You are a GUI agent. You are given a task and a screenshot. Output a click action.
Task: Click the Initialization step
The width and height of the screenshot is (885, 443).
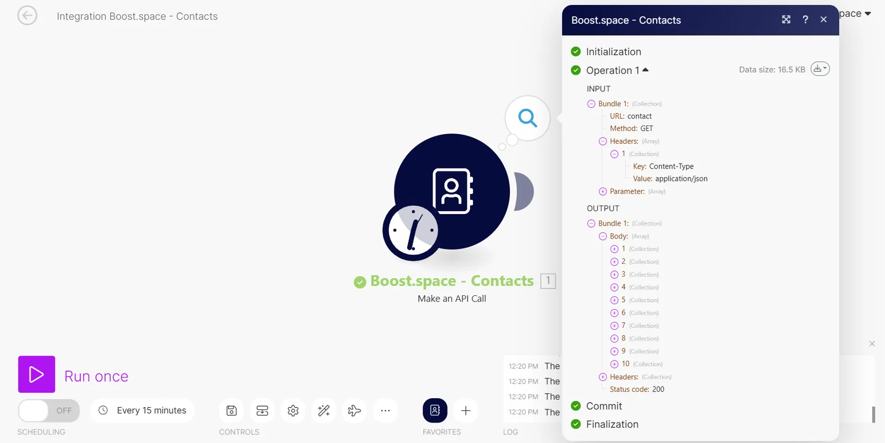click(613, 51)
